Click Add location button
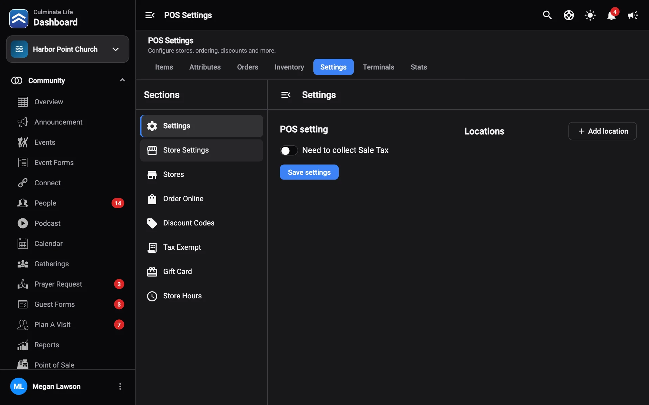 (602, 131)
